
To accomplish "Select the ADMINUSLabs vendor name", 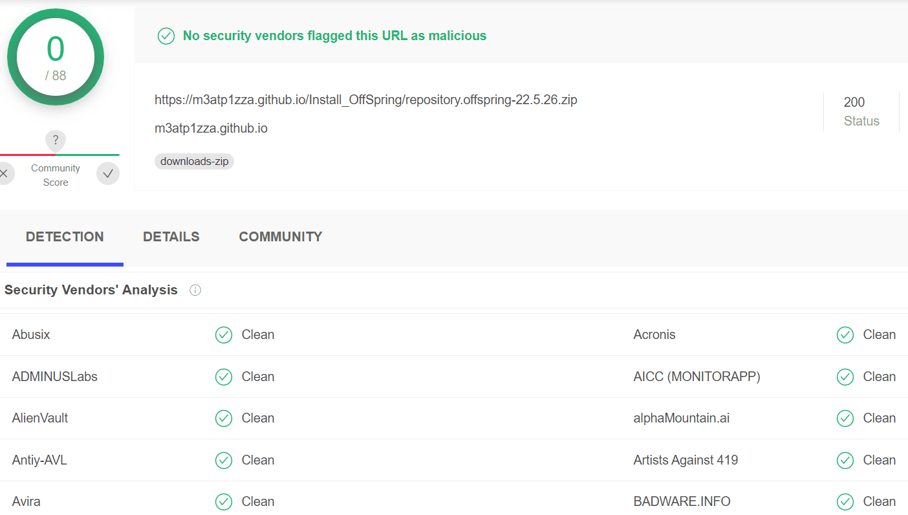I will click(x=55, y=377).
